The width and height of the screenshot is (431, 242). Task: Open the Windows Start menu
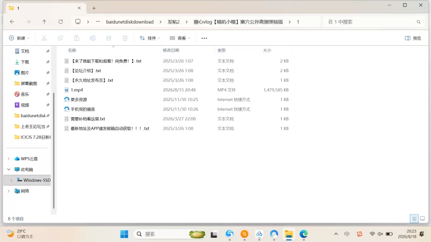[124, 234]
